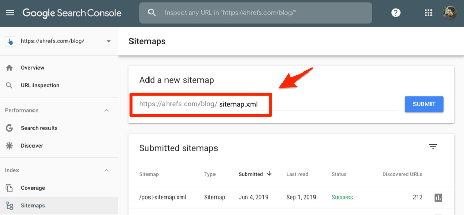Expand the property selector dropdown
The image size is (464, 215).
(108, 41)
